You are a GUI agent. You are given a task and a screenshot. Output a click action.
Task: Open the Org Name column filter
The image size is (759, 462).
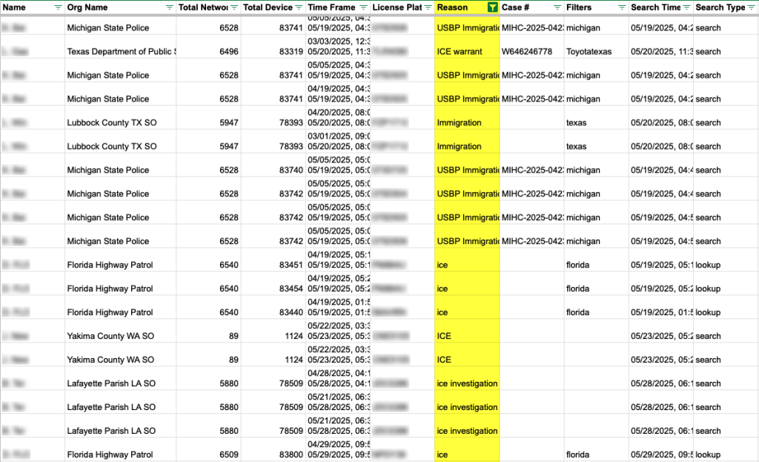170,7
